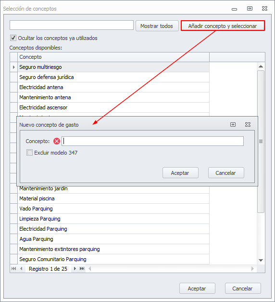Click Cancelar in Nuevo concepto de gasto dialog
Viewport: 275px width, 302px height.
pyautogui.click(x=226, y=173)
